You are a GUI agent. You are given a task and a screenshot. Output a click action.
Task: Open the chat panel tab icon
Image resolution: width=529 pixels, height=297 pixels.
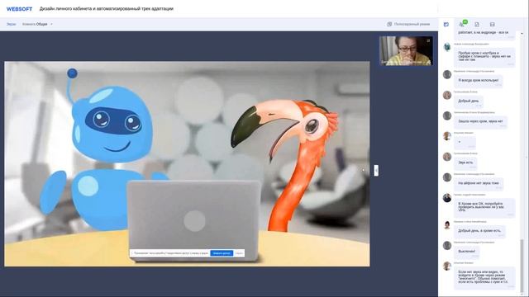tap(446, 24)
